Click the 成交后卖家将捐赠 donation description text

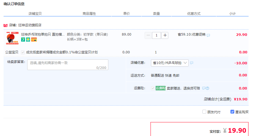pos(62,52)
